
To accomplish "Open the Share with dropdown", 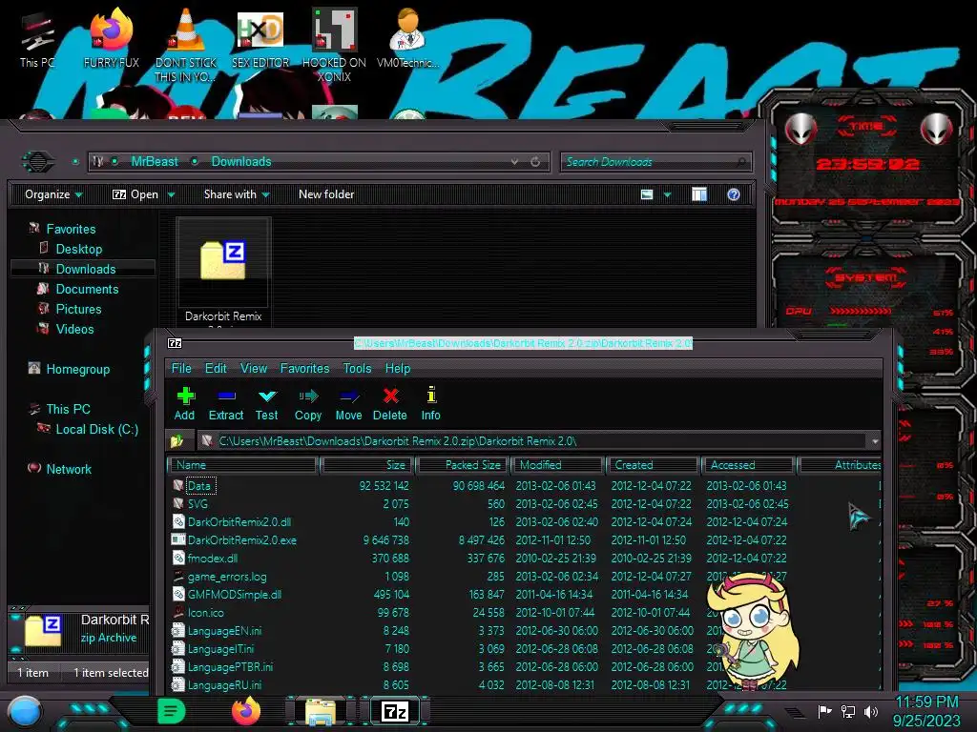I will click(x=237, y=194).
